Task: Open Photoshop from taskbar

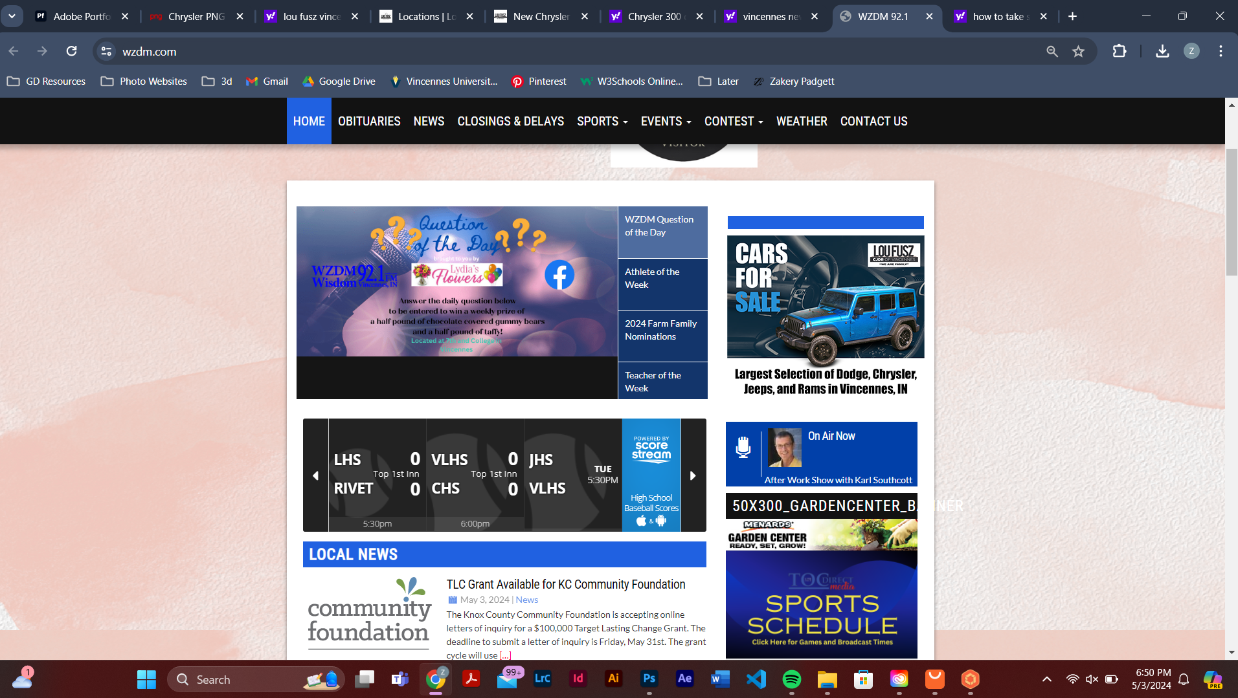Action: pyautogui.click(x=649, y=679)
